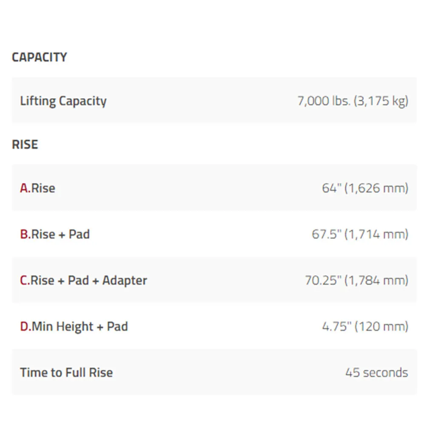The width and height of the screenshot is (425, 425).
Task: Select the Lifting Capacity label
Action: [x=63, y=101]
